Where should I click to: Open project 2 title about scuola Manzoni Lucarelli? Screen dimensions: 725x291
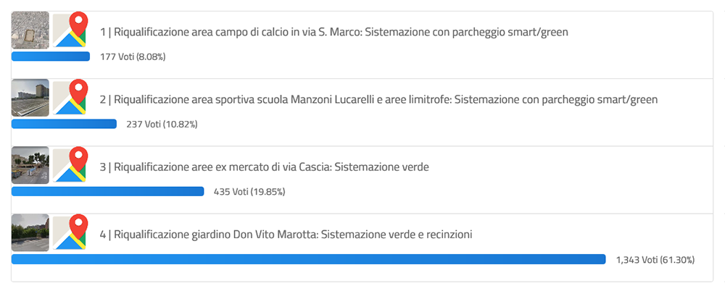click(378, 100)
